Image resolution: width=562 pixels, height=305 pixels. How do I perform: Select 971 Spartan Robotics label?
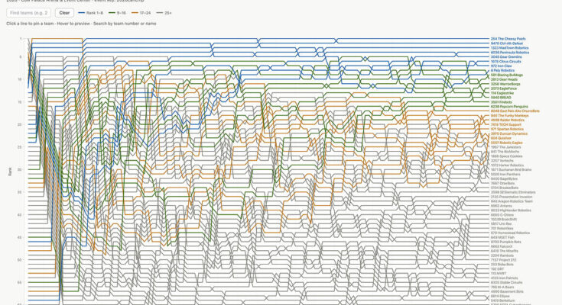(508, 129)
